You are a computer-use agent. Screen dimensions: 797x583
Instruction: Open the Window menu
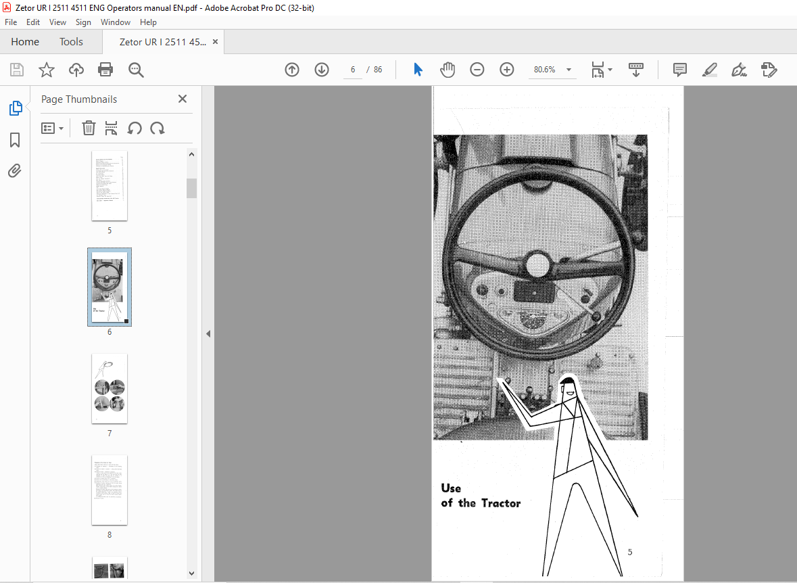click(116, 22)
